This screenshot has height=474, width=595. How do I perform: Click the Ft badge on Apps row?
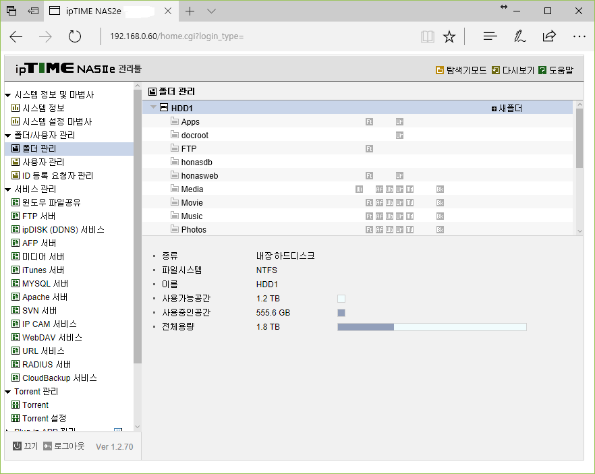click(369, 122)
